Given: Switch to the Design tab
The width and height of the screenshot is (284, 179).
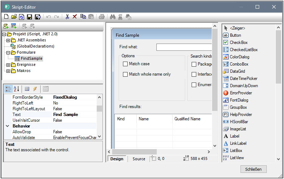Looking at the screenshot, I should 117,159.
